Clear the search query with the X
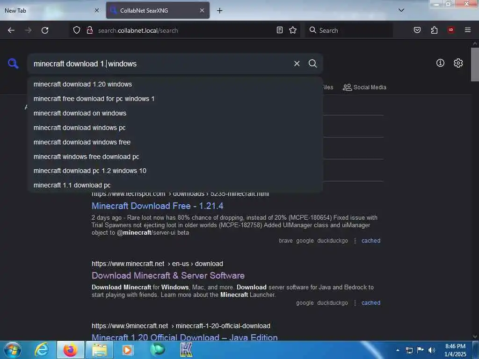Screen dimensions: 479x359 click(x=297, y=64)
